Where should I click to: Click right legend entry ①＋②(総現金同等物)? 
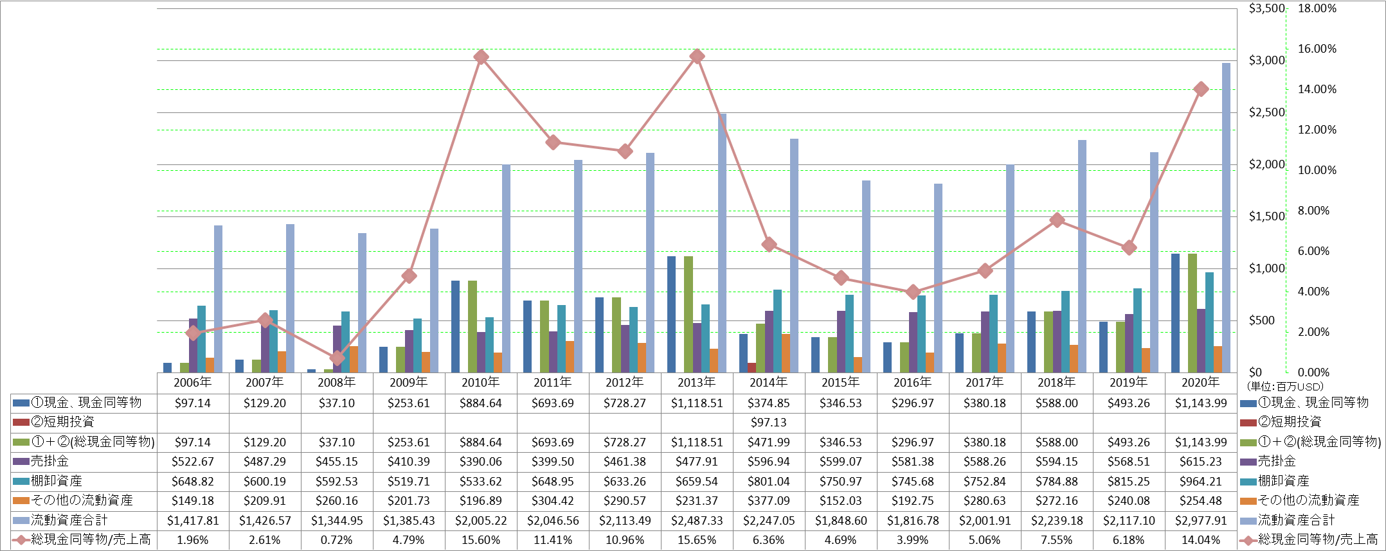click(x=1310, y=442)
